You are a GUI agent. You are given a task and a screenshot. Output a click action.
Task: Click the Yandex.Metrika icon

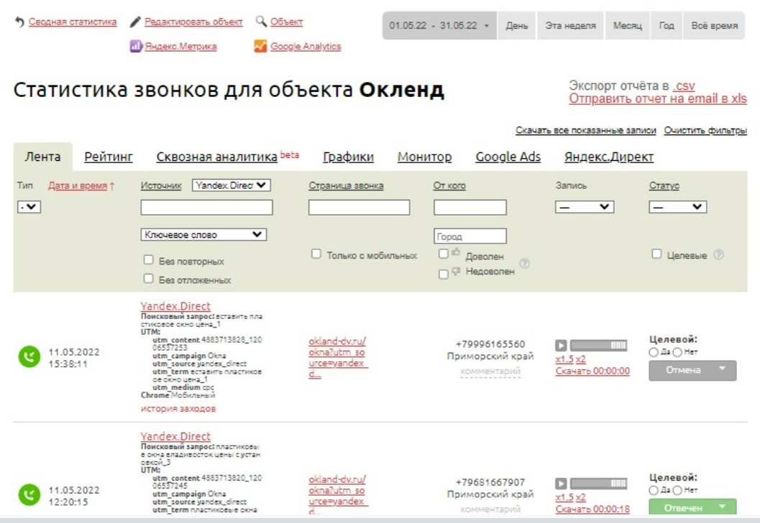click(x=135, y=46)
